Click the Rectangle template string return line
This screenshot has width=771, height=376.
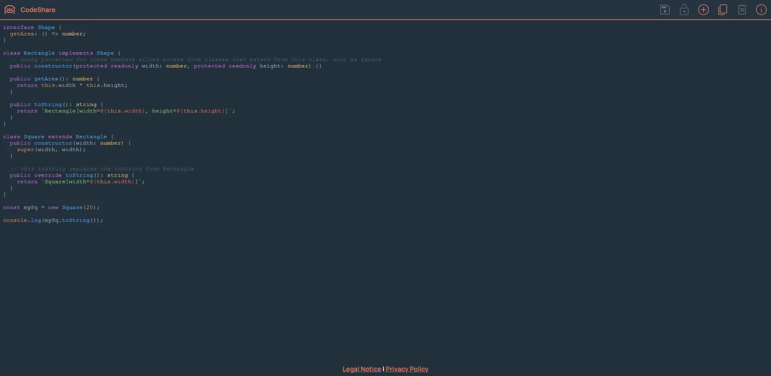click(126, 111)
